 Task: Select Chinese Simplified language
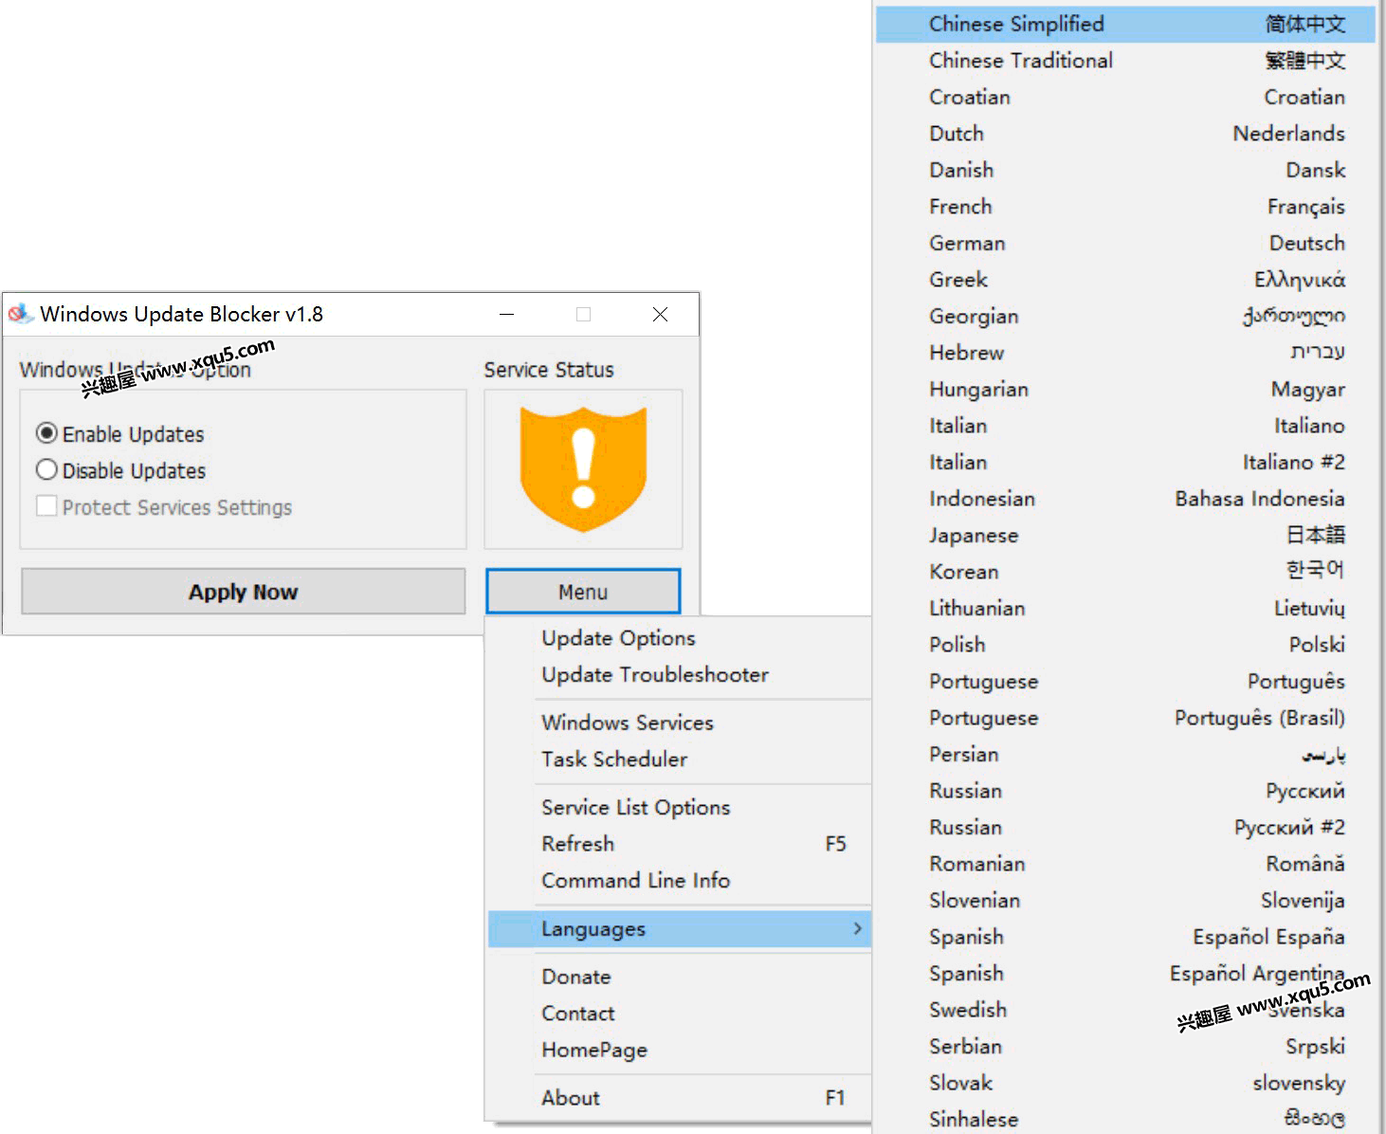coord(1125,24)
